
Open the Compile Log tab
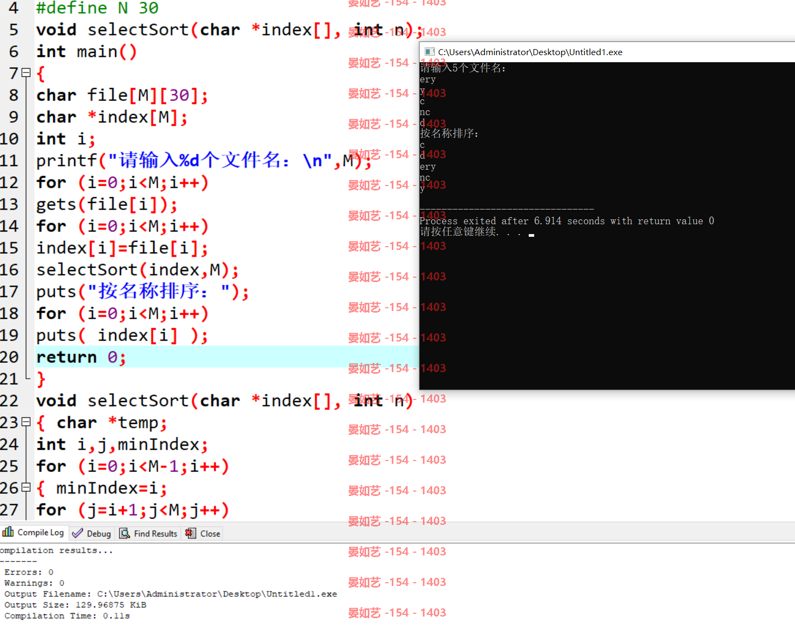pos(34,533)
